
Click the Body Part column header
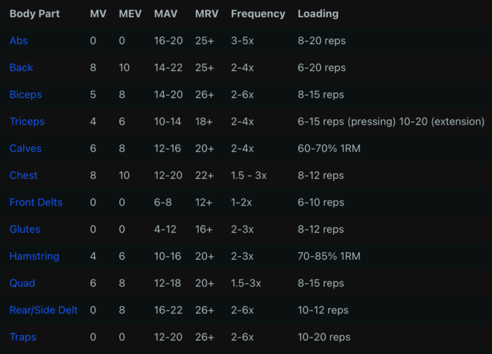click(x=35, y=13)
